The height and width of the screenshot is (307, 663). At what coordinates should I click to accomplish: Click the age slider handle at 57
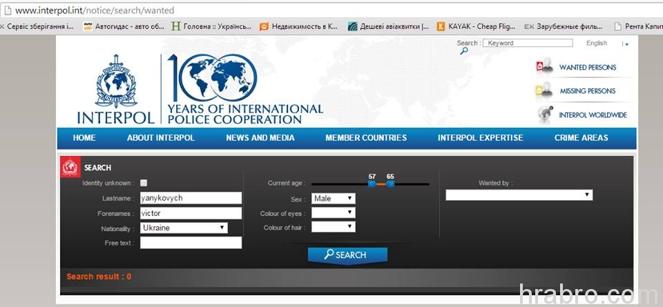pos(372,184)
